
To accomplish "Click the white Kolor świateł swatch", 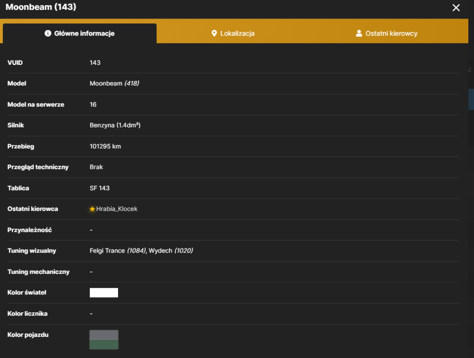I will pos(104,293).
